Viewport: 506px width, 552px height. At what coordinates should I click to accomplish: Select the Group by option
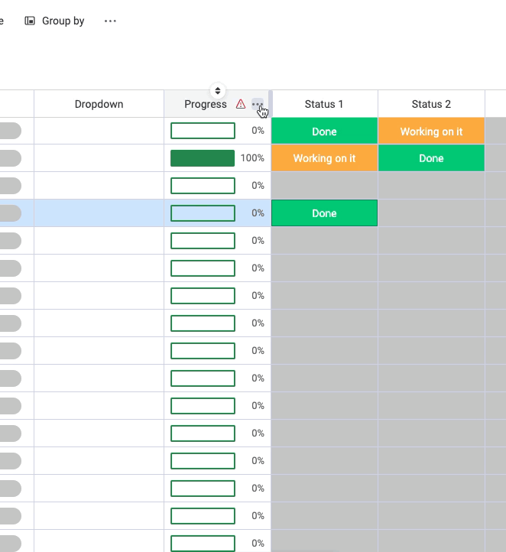[x=54, y=21]
